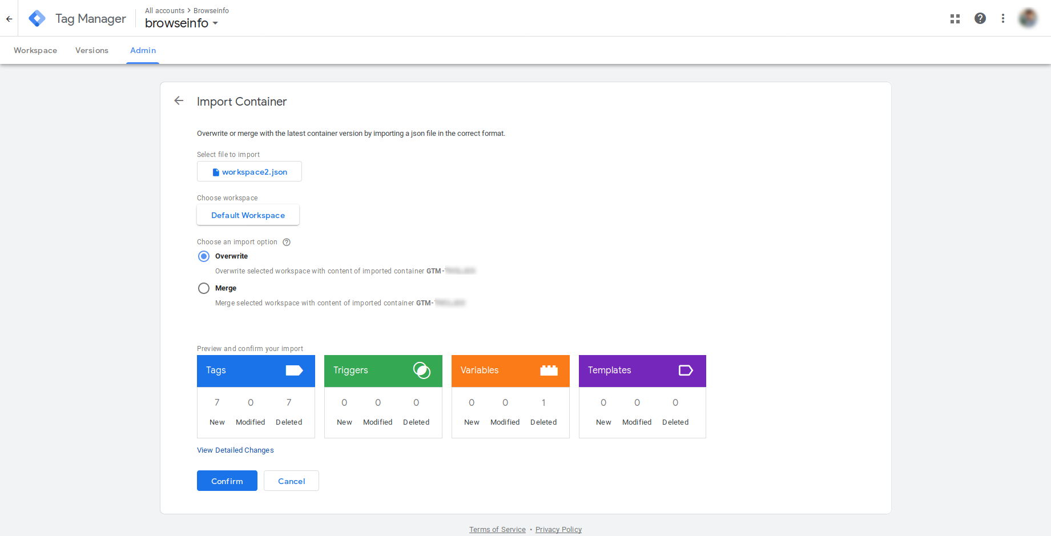1051x536 pixels.
Task: Cancel the container import
Action: point(291,481)
